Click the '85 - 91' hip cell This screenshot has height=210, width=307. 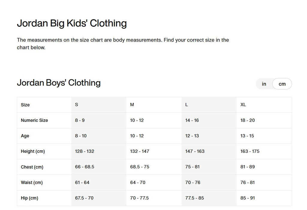point(248,198)
